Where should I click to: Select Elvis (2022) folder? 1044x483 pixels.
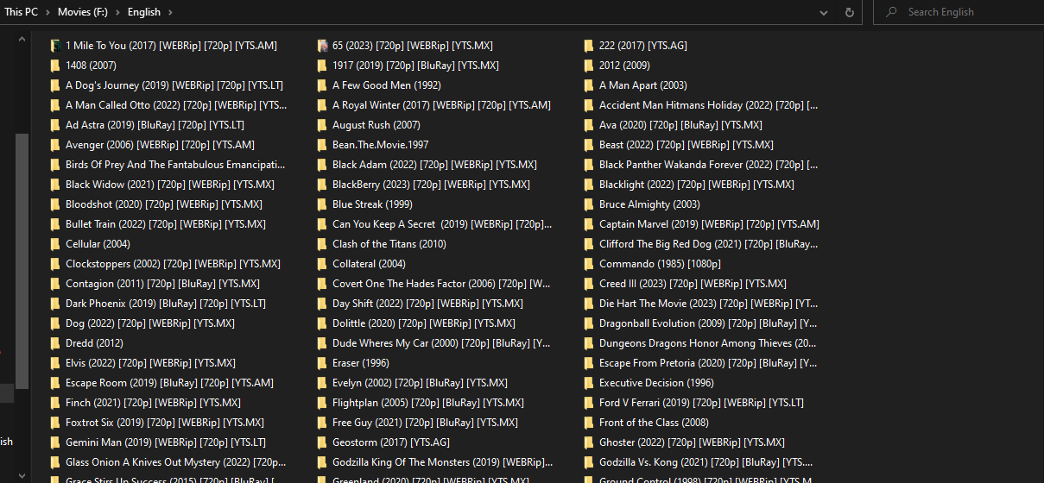click(x=143, y=363)
